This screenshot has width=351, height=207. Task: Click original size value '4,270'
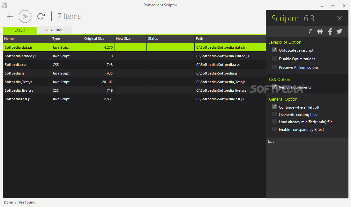108,47
